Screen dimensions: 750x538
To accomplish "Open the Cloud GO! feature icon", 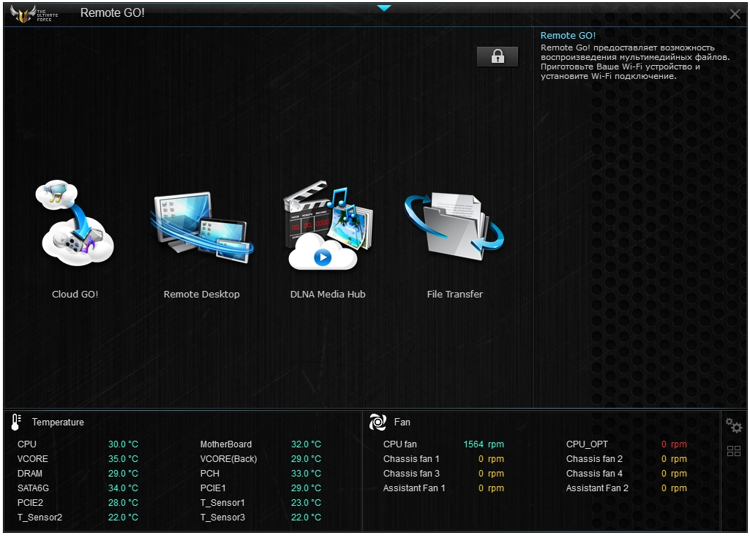I will (x=75, y=223).
